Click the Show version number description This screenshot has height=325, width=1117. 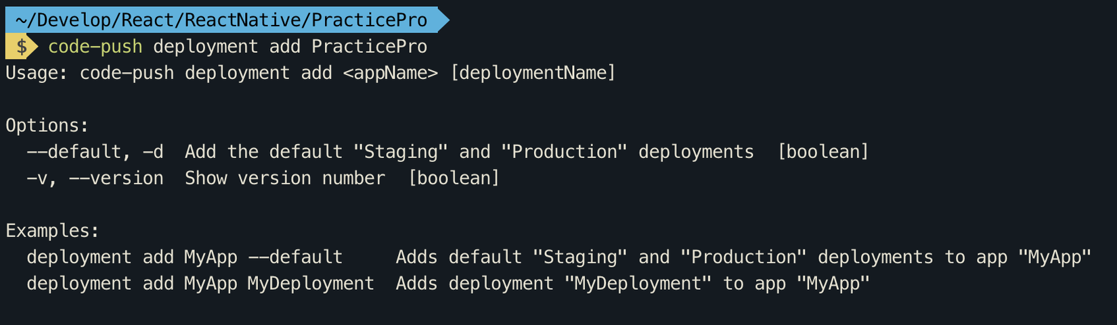point(285,178)
